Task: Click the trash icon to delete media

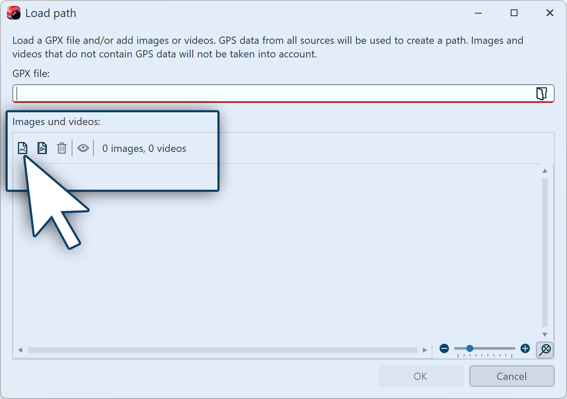Action: point(62,148)
